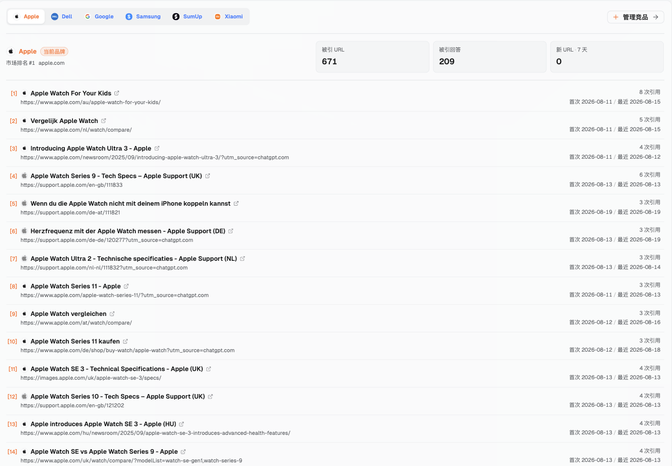Image resolution: width=672 pixels, height=466 pixels.
Task: Switch to the Google brand tab
Action: coord(99,16)
